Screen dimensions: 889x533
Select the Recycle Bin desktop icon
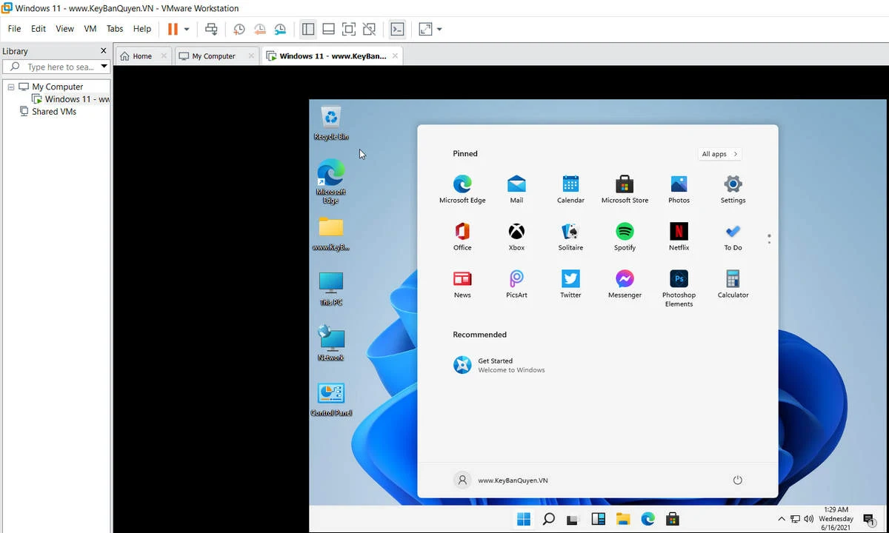click(x=330, y=123)
